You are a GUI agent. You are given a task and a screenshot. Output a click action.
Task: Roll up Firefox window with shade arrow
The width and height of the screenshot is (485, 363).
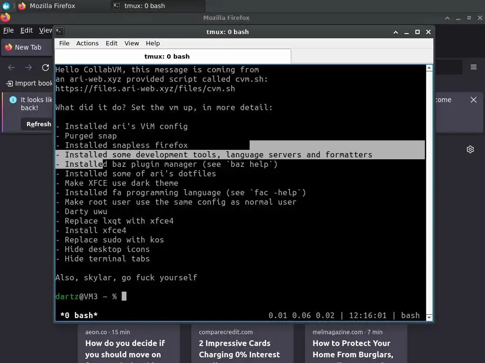pyautogui.click(x=447, y=18)
